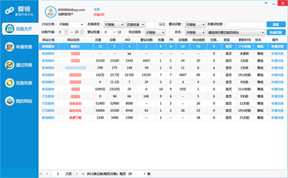Click the account email address text
288x178 pixels.
(71, 10)
